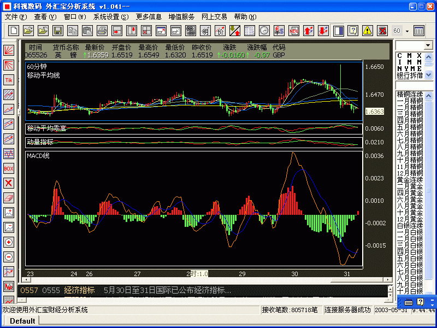Click the green-red arrows diagonal toolbar icon

pos(235,31)
